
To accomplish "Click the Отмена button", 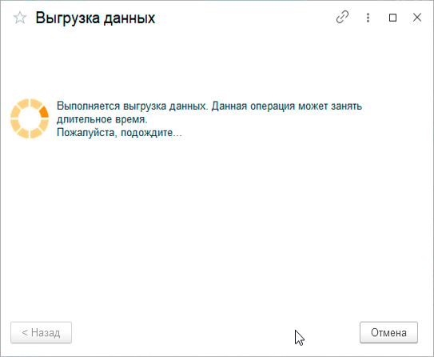I will (388, 333).
